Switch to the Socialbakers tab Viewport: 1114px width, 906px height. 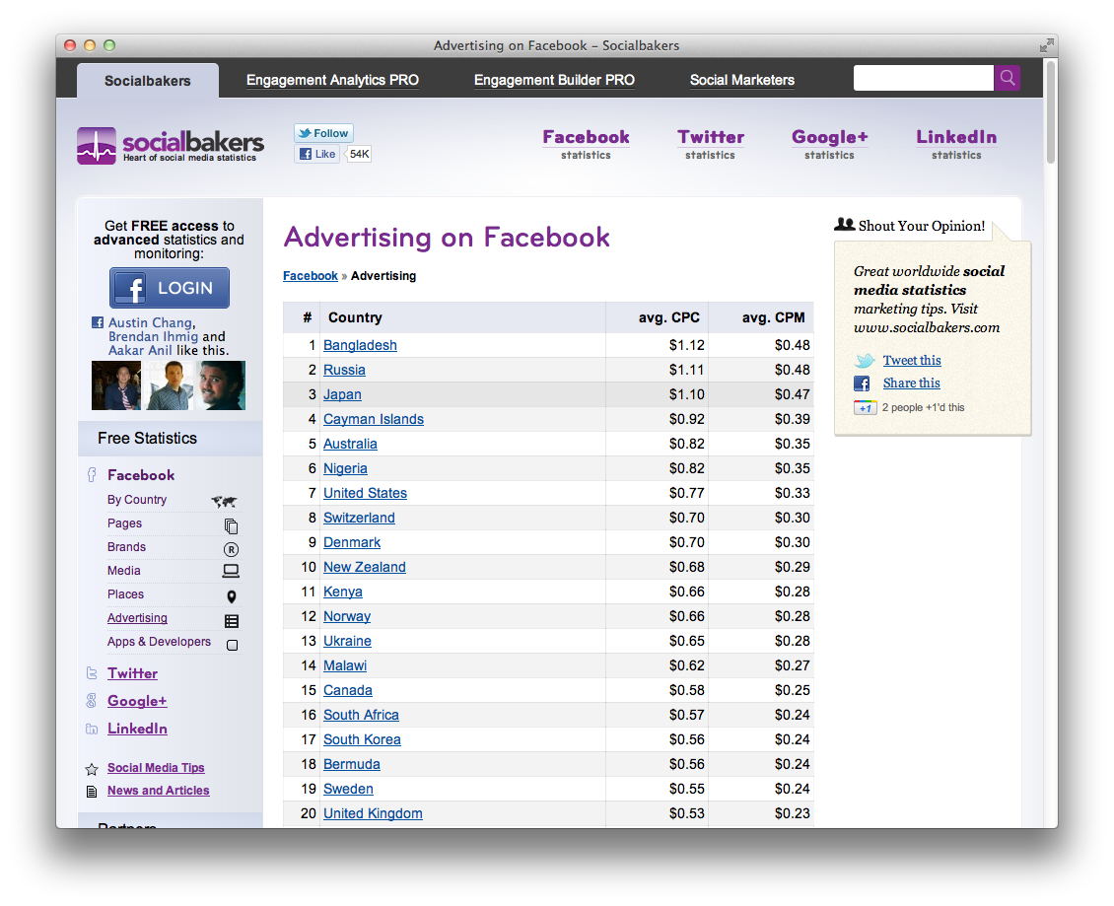148,80
